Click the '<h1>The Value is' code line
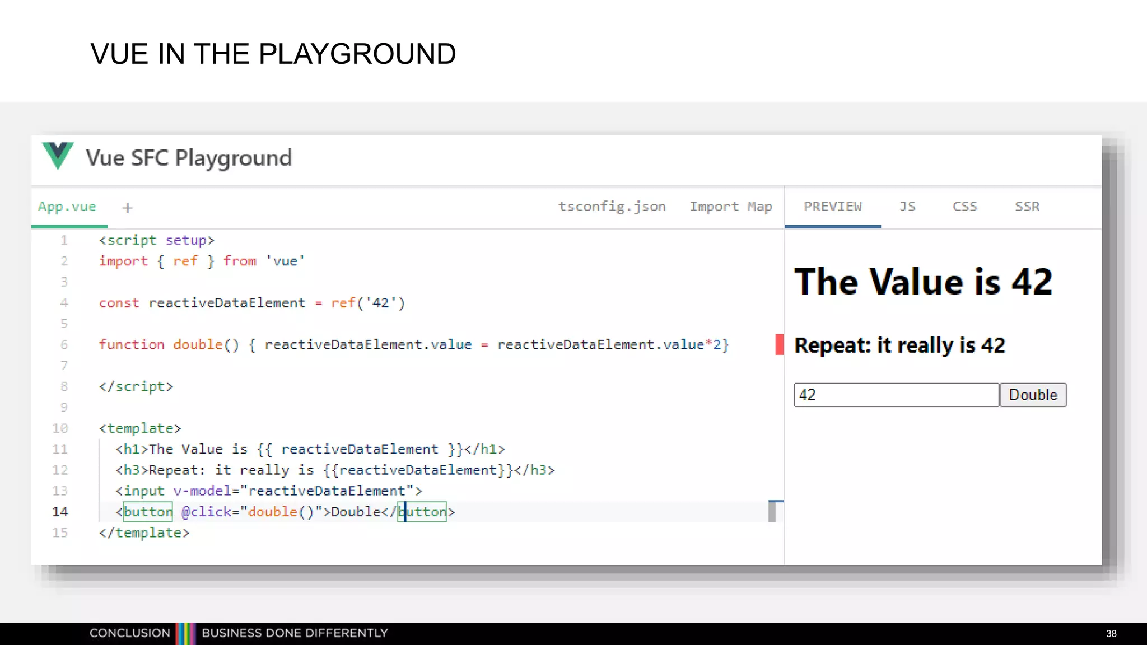Viewport: 1147px width, 645px height. coord(310,449)
